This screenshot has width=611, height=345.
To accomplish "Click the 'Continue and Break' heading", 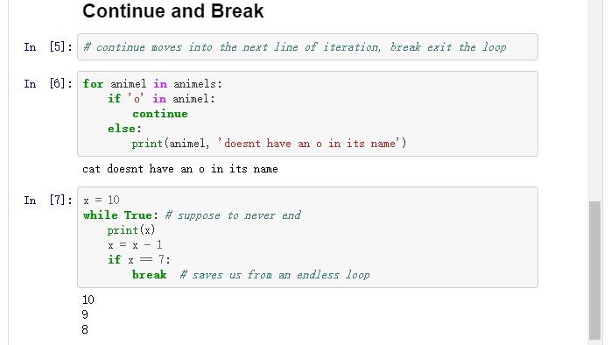I will (x=173, y=11).
